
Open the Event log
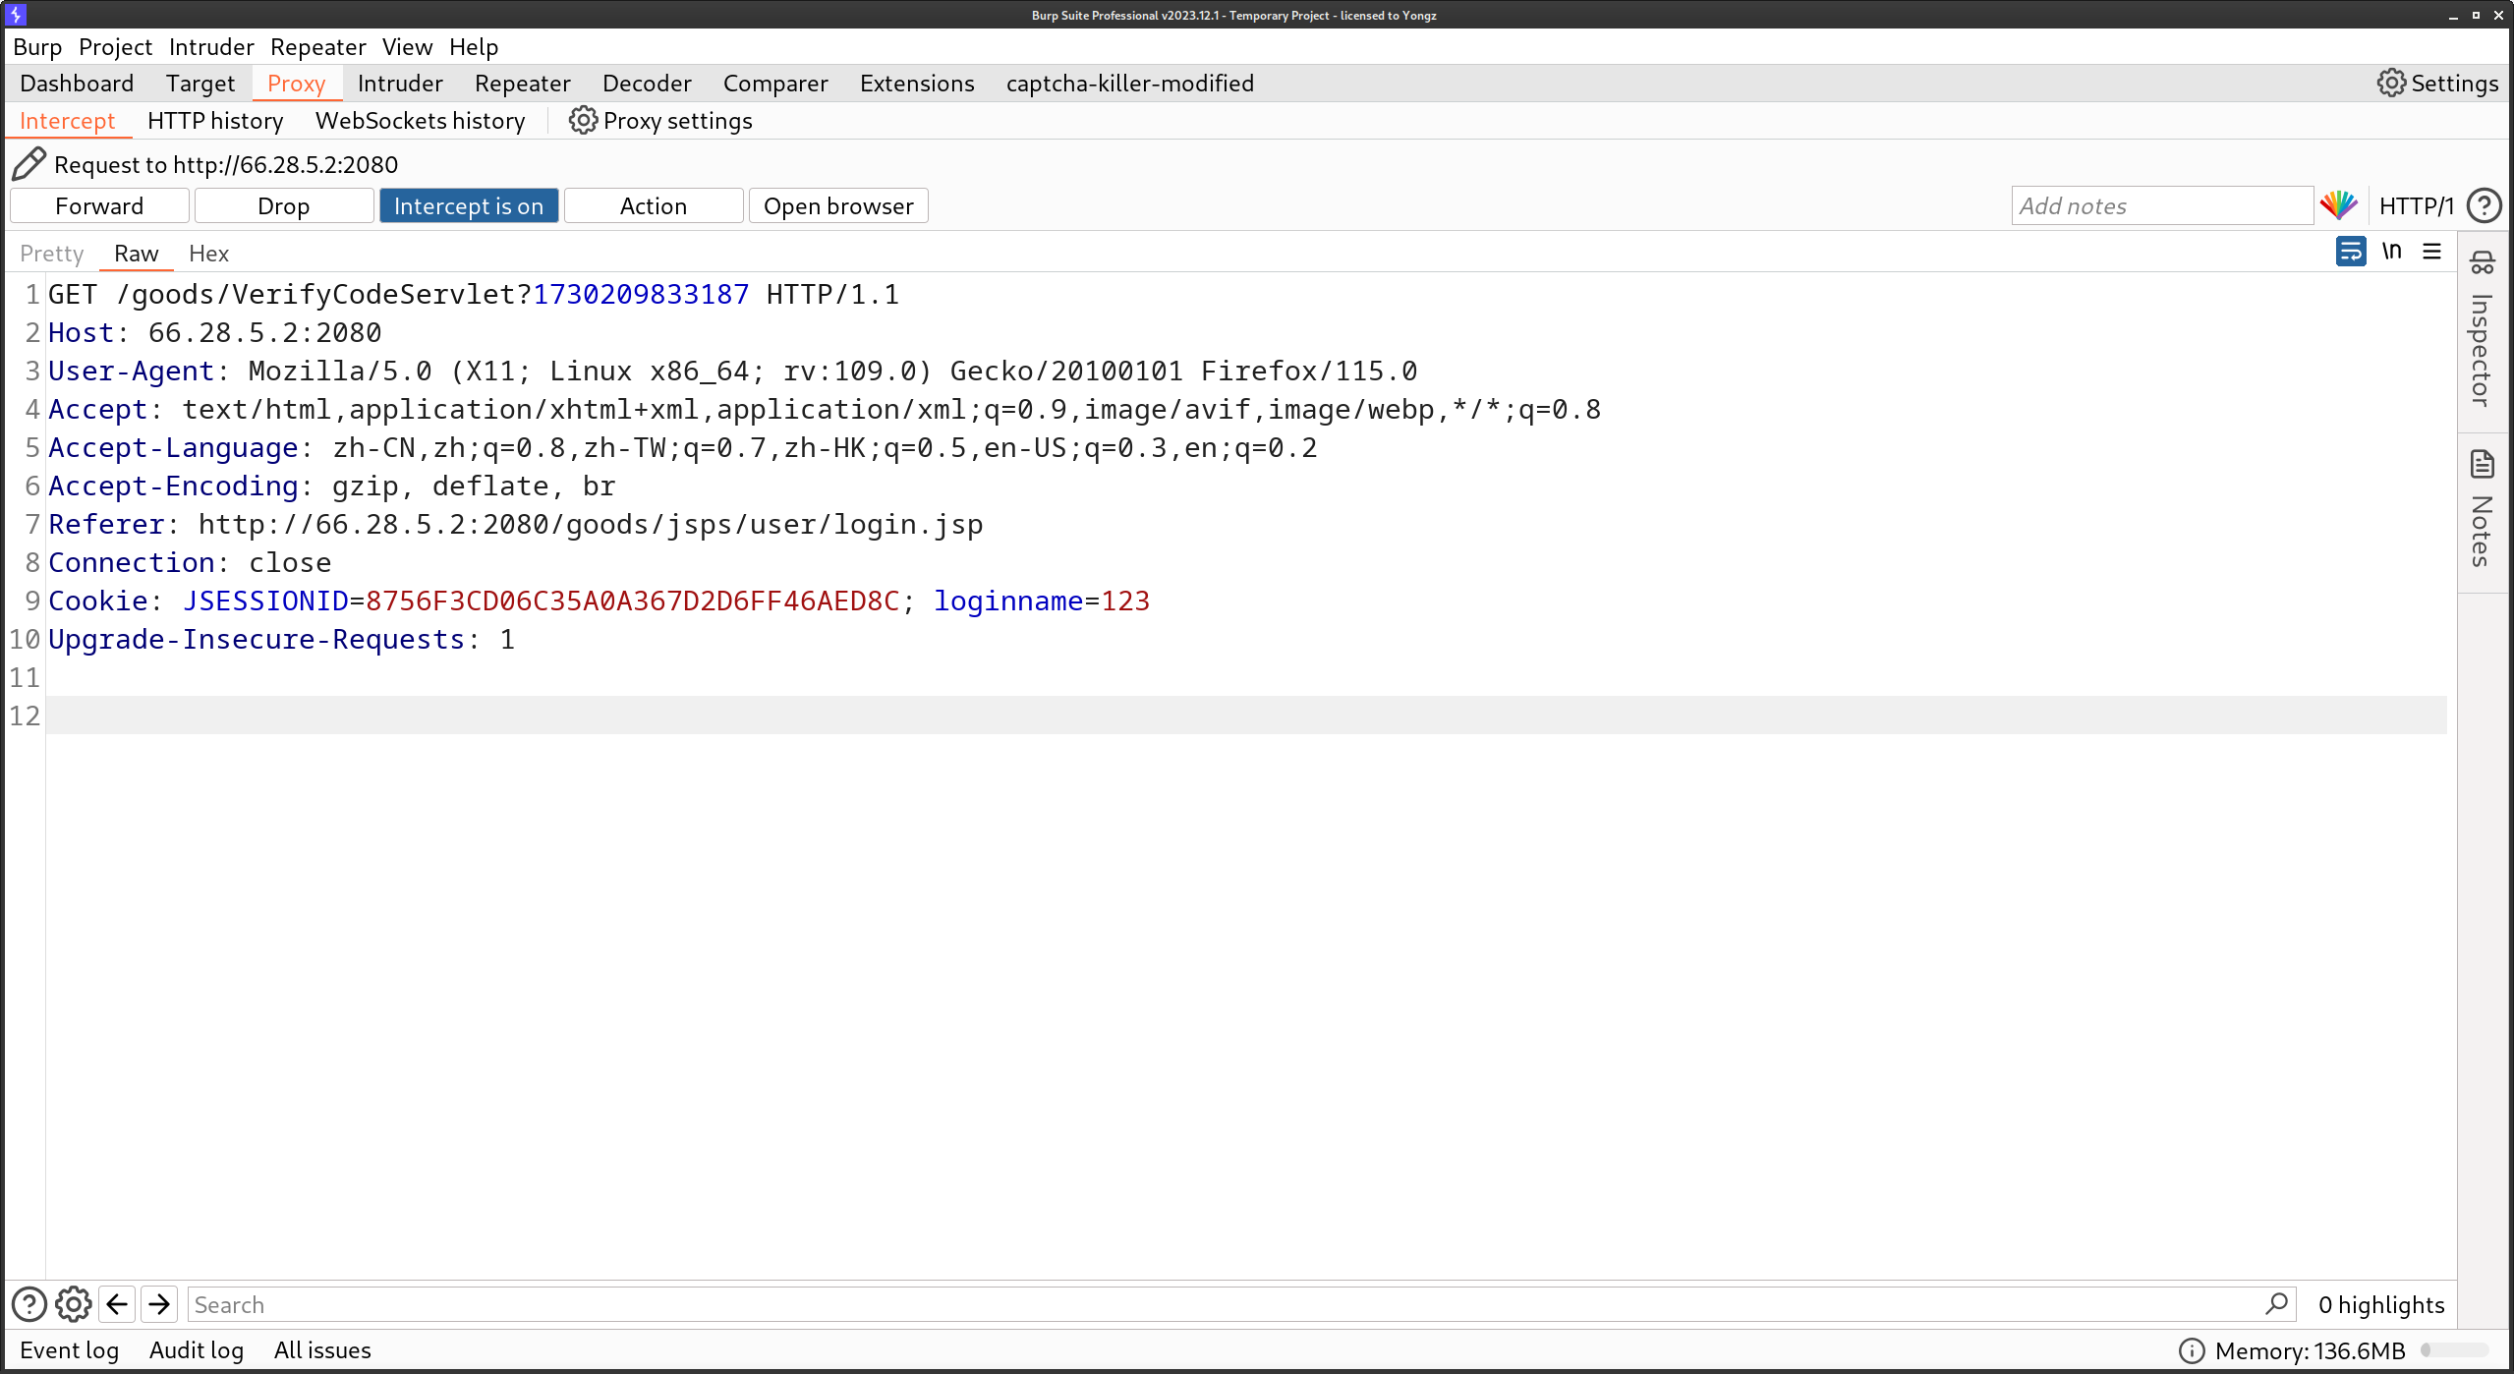point(70,1350)
